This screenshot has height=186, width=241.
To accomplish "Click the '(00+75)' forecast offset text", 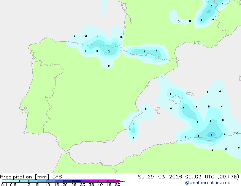I will pyautogui.click(x=228, y=177).
